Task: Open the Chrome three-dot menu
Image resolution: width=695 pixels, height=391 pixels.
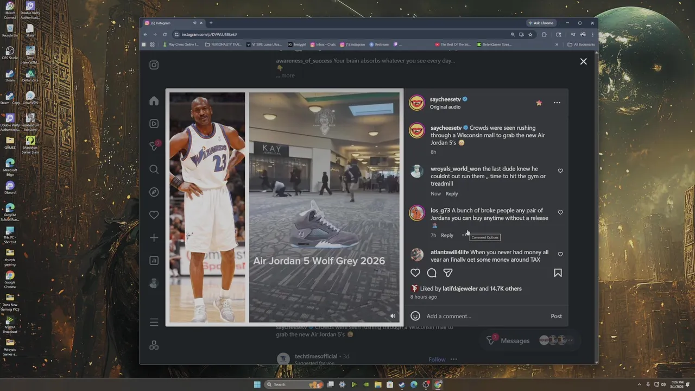Action: click(592, 34)
